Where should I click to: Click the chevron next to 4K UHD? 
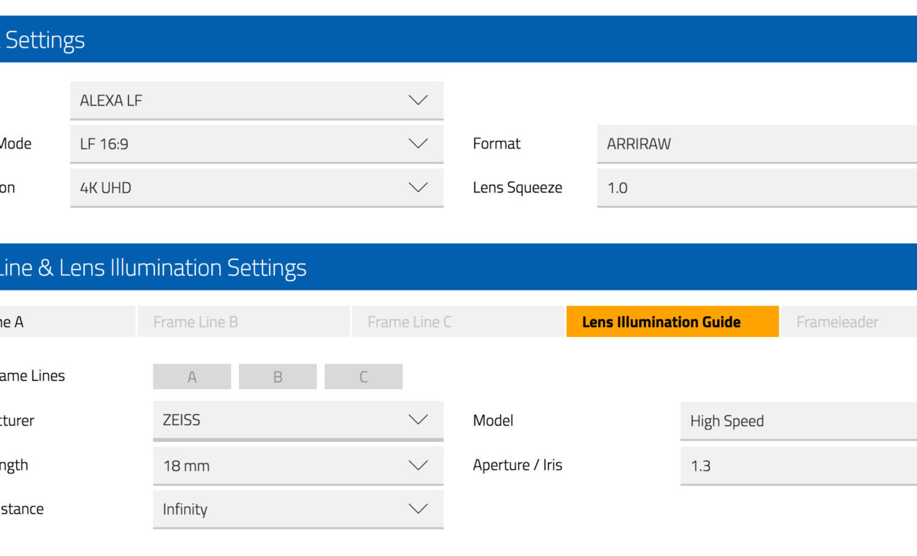pos(418,187)
